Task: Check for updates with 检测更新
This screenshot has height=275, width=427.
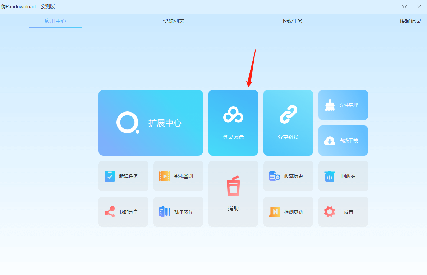Action: click(x=288, y=212)
